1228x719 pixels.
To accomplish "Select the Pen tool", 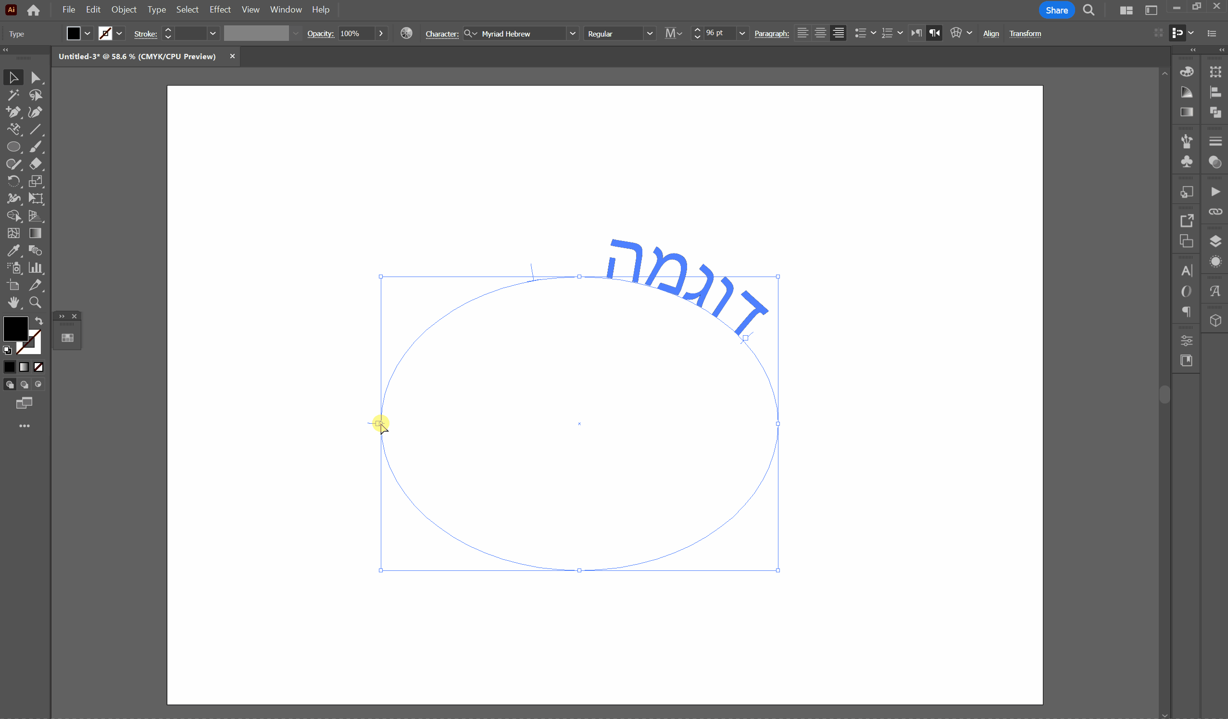I will pyautogui.click(x=13, y=112).
